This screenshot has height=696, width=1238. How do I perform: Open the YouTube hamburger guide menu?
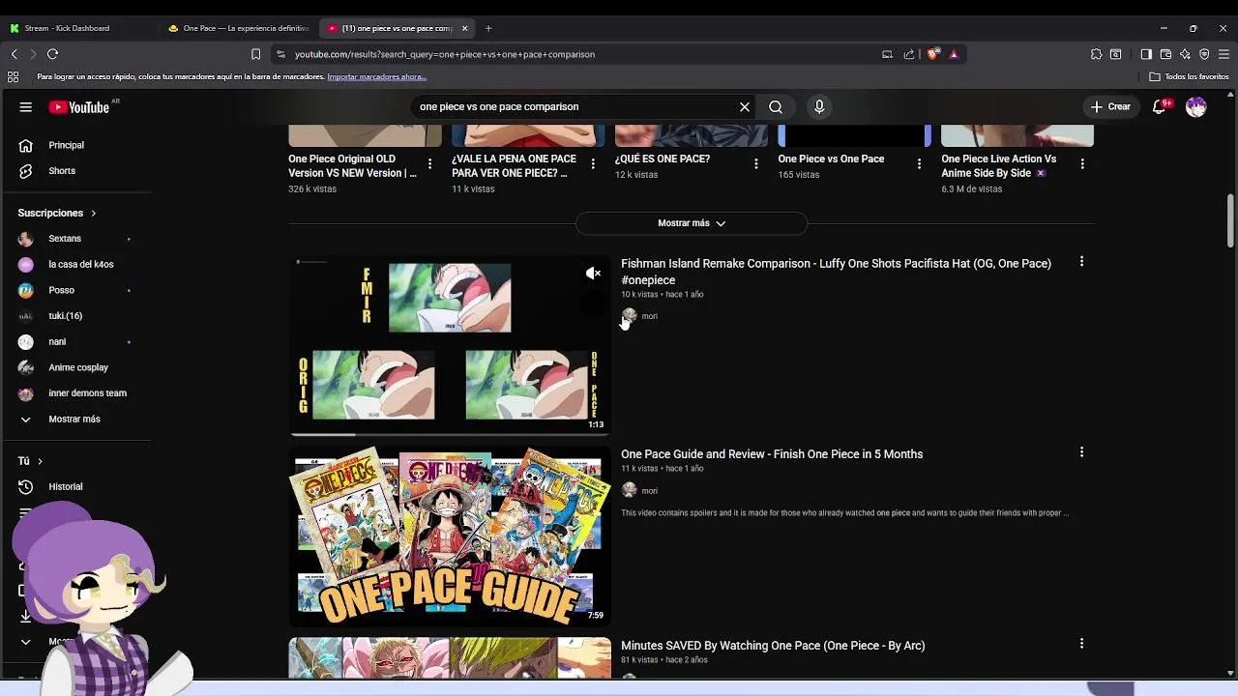26,107
